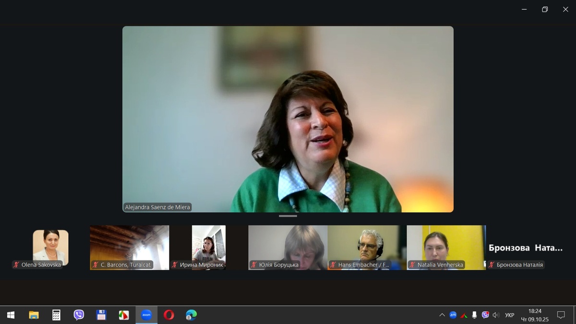Click Natalia Venherska's video tile
Screen dimensions: 576x324
[446, 247]
